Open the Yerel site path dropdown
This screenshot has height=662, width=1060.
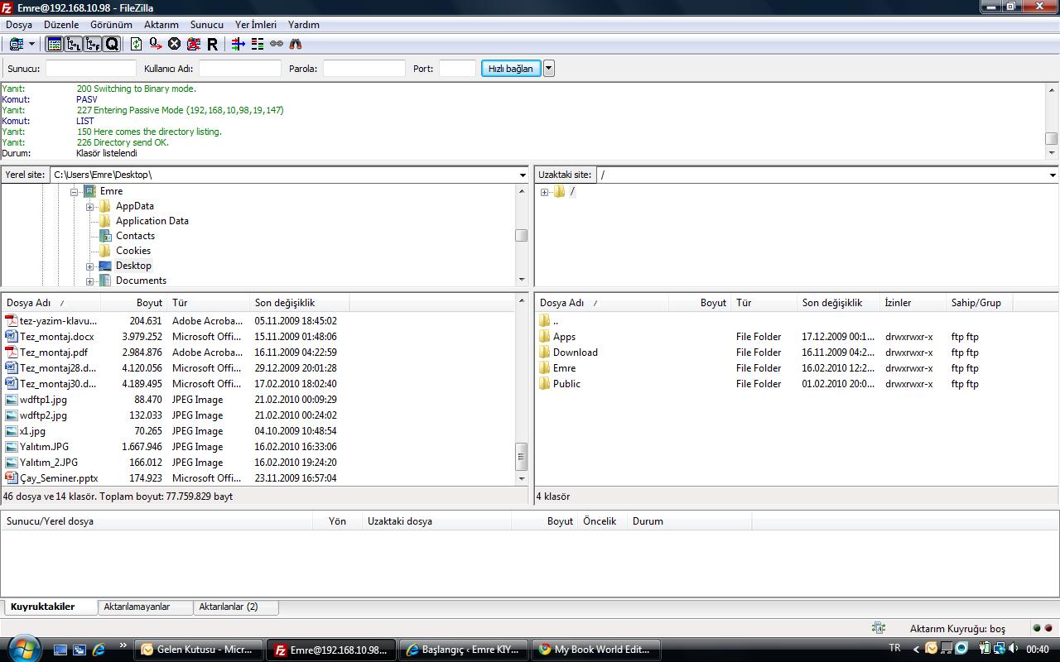coord(523,175)
